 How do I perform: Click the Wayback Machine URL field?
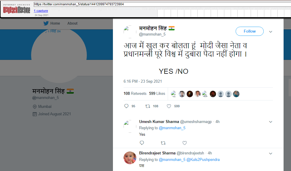[x=162, y=4]
